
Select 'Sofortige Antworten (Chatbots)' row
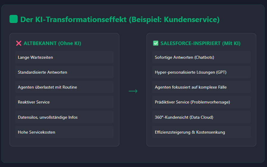click(x=201, y=57)
